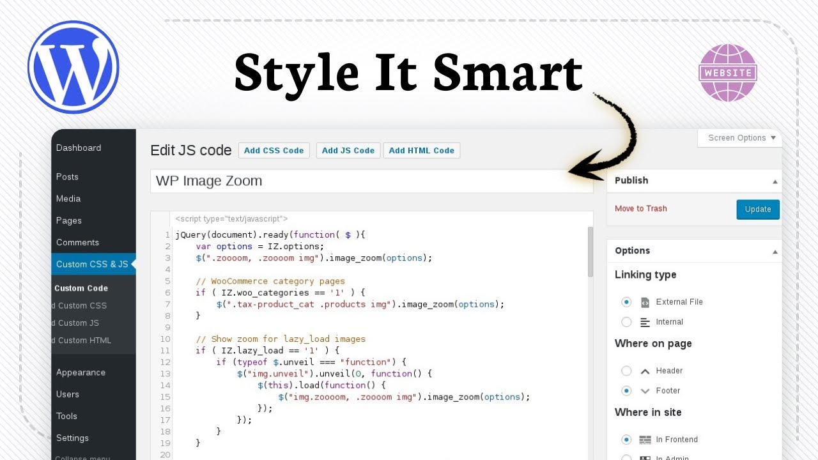
Task: Open Posts menu item
Action: click(x=67, y=177)
